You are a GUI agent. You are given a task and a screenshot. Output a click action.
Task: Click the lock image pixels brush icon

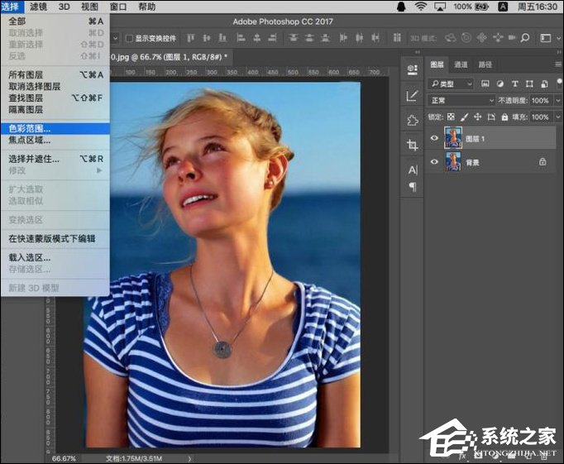click(462, 117)
